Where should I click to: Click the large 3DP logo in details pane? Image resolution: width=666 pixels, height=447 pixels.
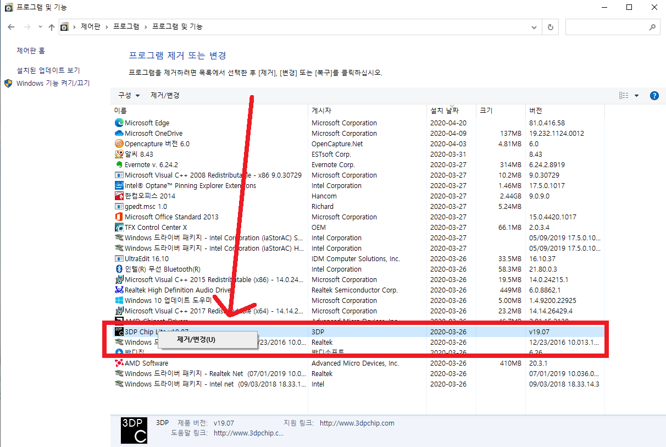(134, 431)
